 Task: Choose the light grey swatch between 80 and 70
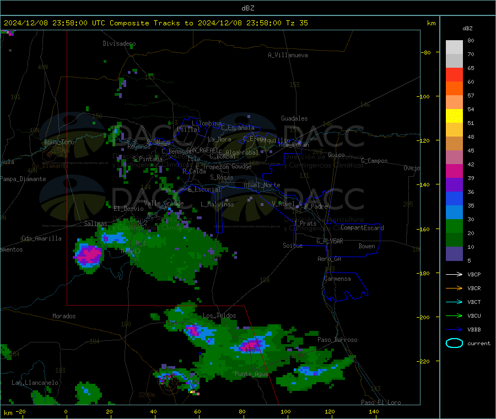pos(454,47)
